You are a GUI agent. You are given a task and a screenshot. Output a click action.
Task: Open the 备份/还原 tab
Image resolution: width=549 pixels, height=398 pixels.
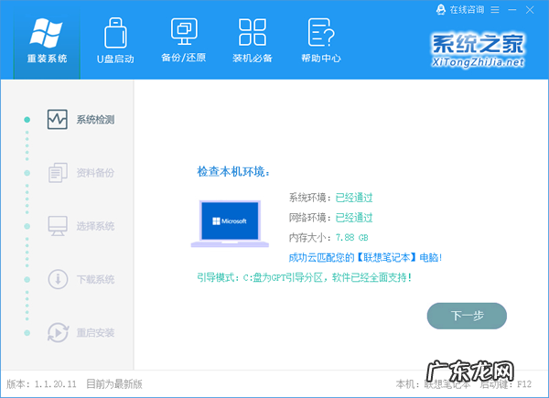184,40
